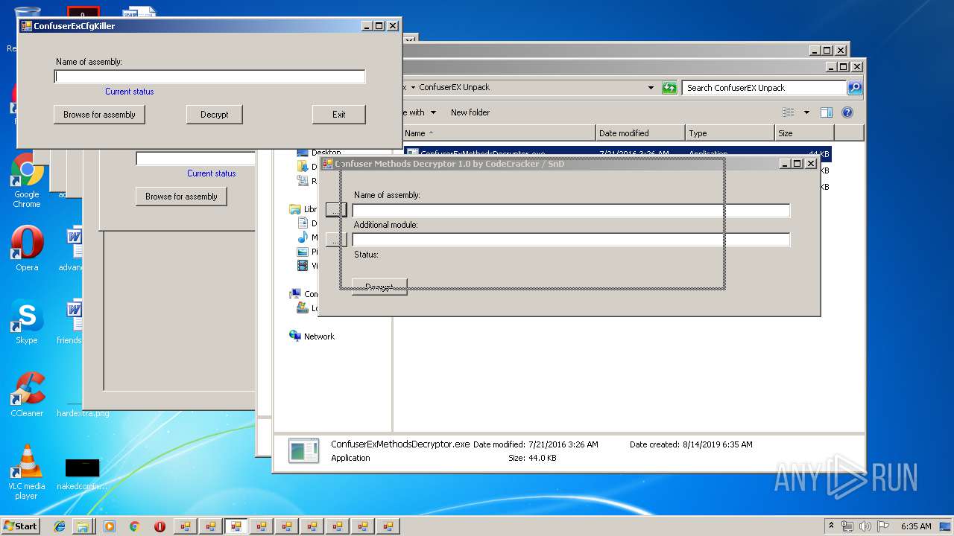Open Opera from the taskbar
Screen dimensions: 954x536
coord(159,526)
